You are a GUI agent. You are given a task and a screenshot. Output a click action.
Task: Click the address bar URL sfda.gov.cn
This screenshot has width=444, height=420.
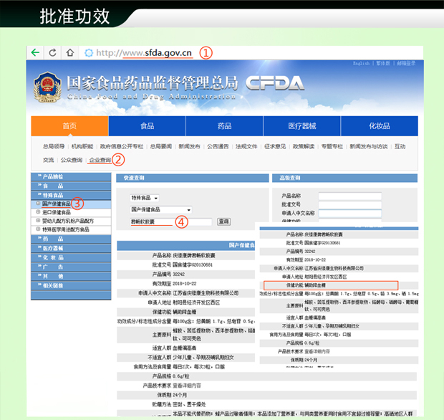coord(144,53)
